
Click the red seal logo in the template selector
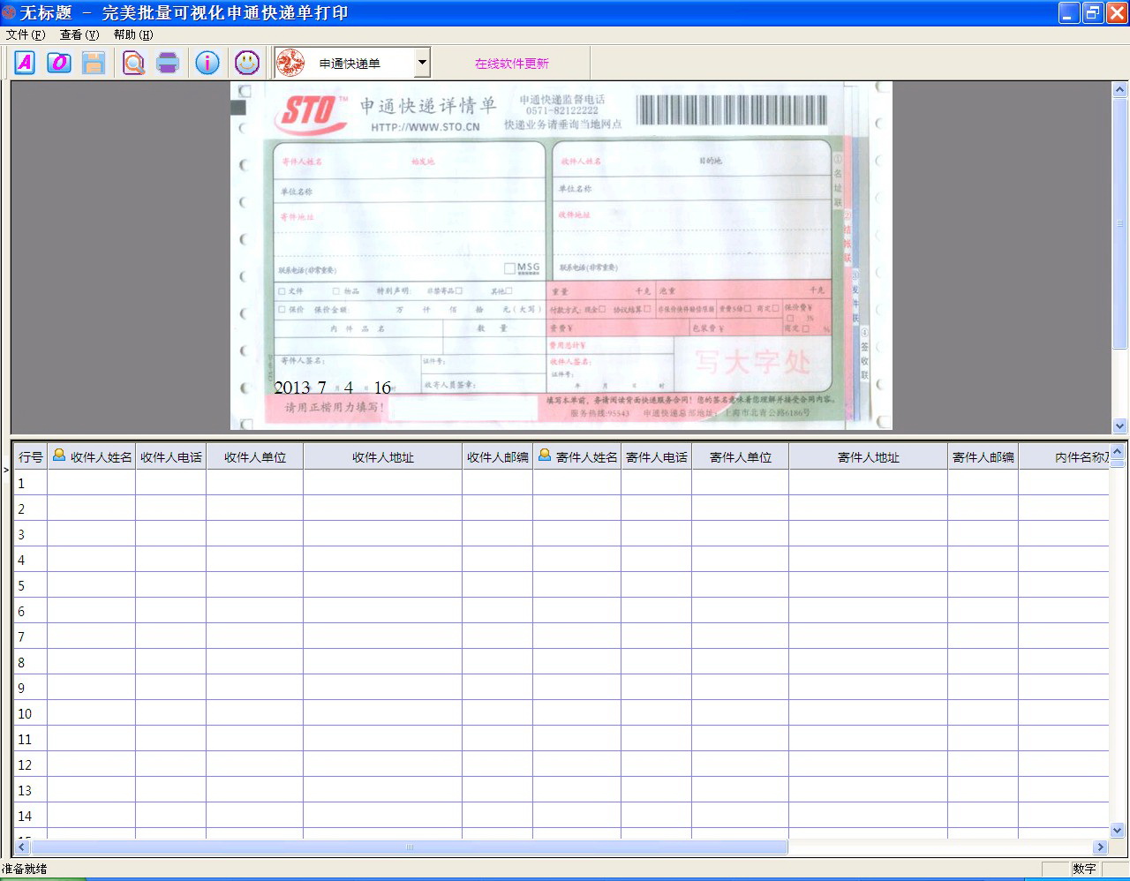pos(290,63)
